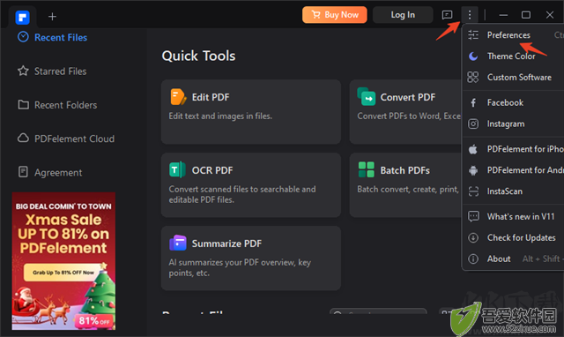This screenshot has width=564, height=337.
Task: Click the About info icon
Action: click(473, 258)
